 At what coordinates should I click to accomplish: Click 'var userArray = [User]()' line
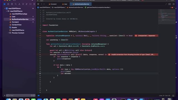click(x=57, y=40)
